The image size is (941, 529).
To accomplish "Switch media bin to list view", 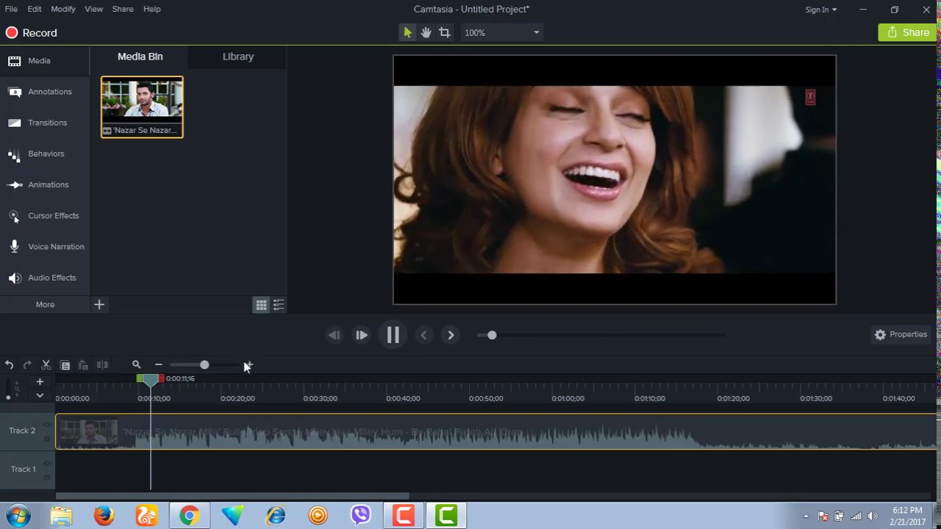I will 279,304.
